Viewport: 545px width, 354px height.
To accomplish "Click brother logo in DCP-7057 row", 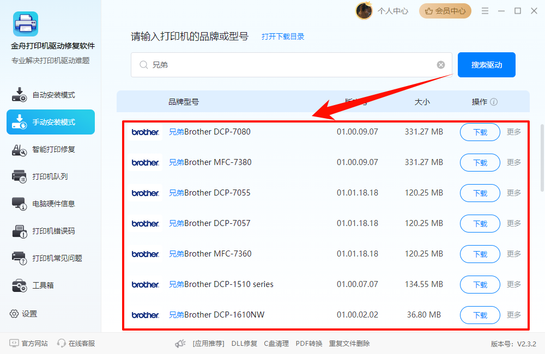I will [146, 223].
